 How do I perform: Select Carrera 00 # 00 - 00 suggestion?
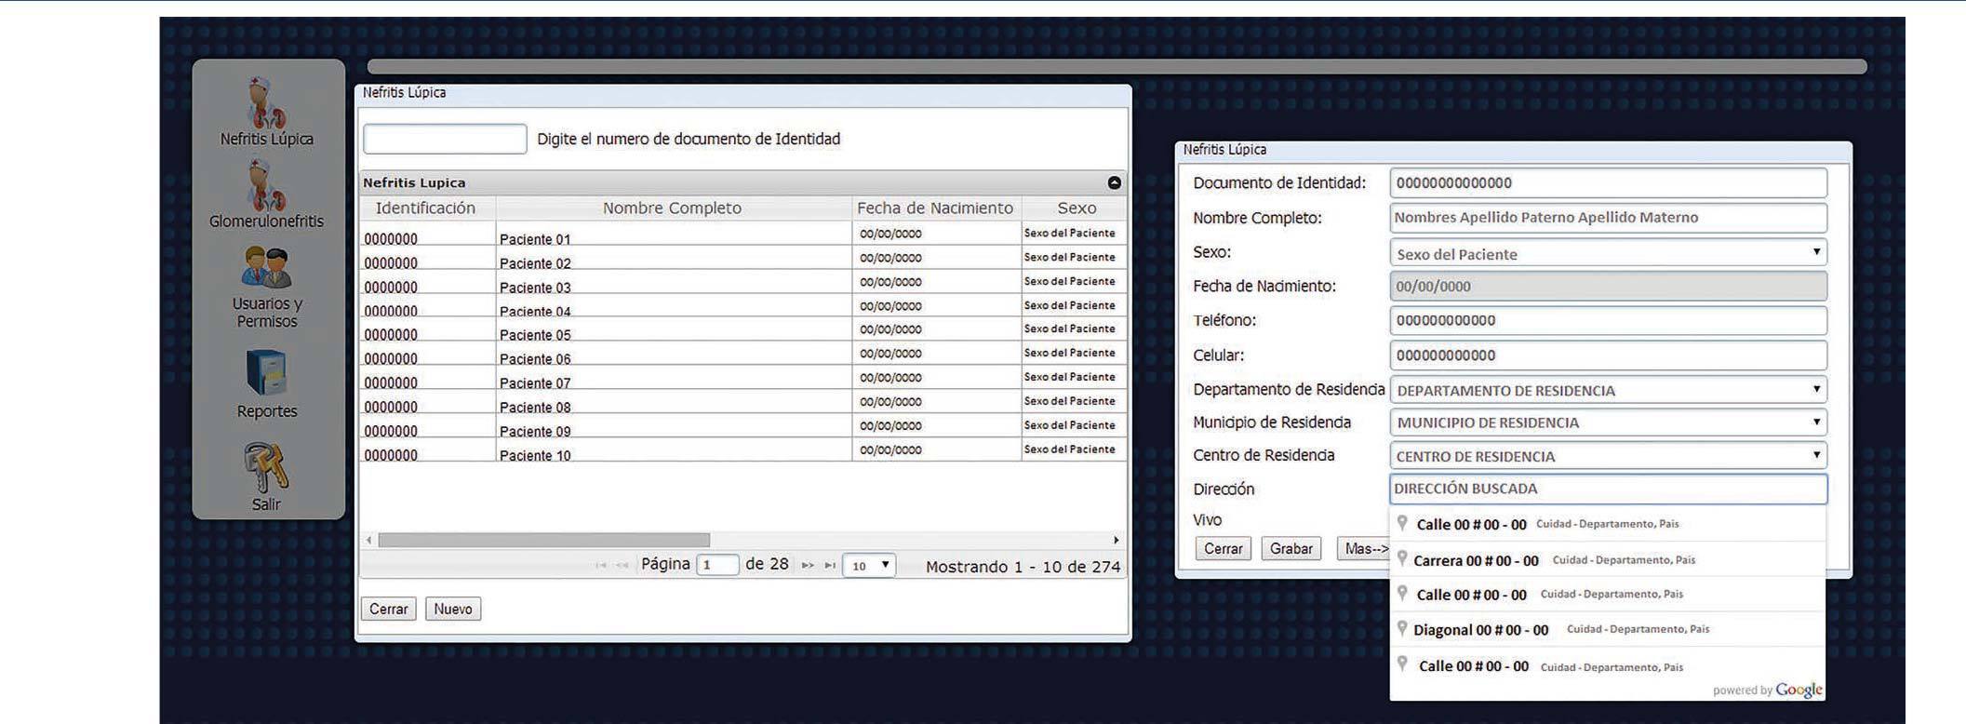pos(1476,560)
